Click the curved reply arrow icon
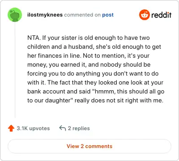The image size is (179, 161). point(63,128)
